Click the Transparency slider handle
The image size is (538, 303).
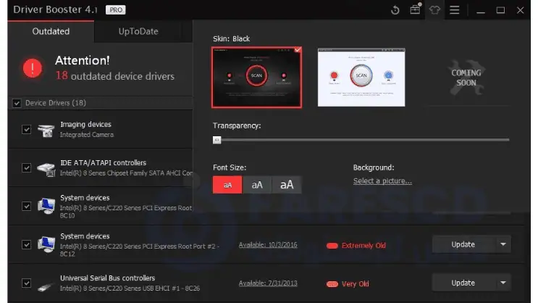click(x=217, y=140)
